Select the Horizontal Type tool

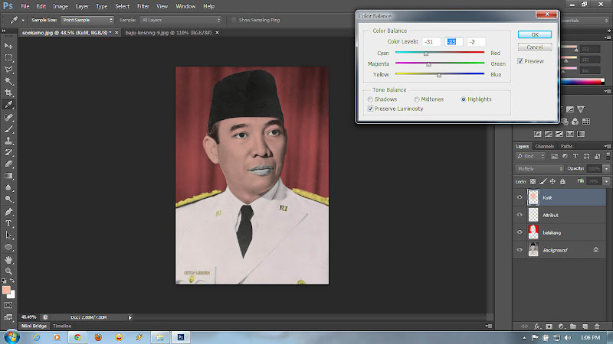(x=8, y=223)
